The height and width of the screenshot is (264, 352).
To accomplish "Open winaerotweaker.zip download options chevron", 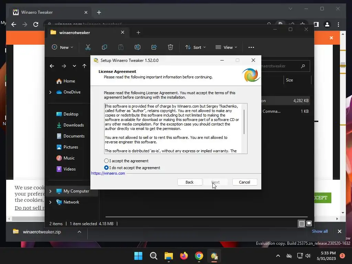I will pyautogui.click(x=79, y=232).
